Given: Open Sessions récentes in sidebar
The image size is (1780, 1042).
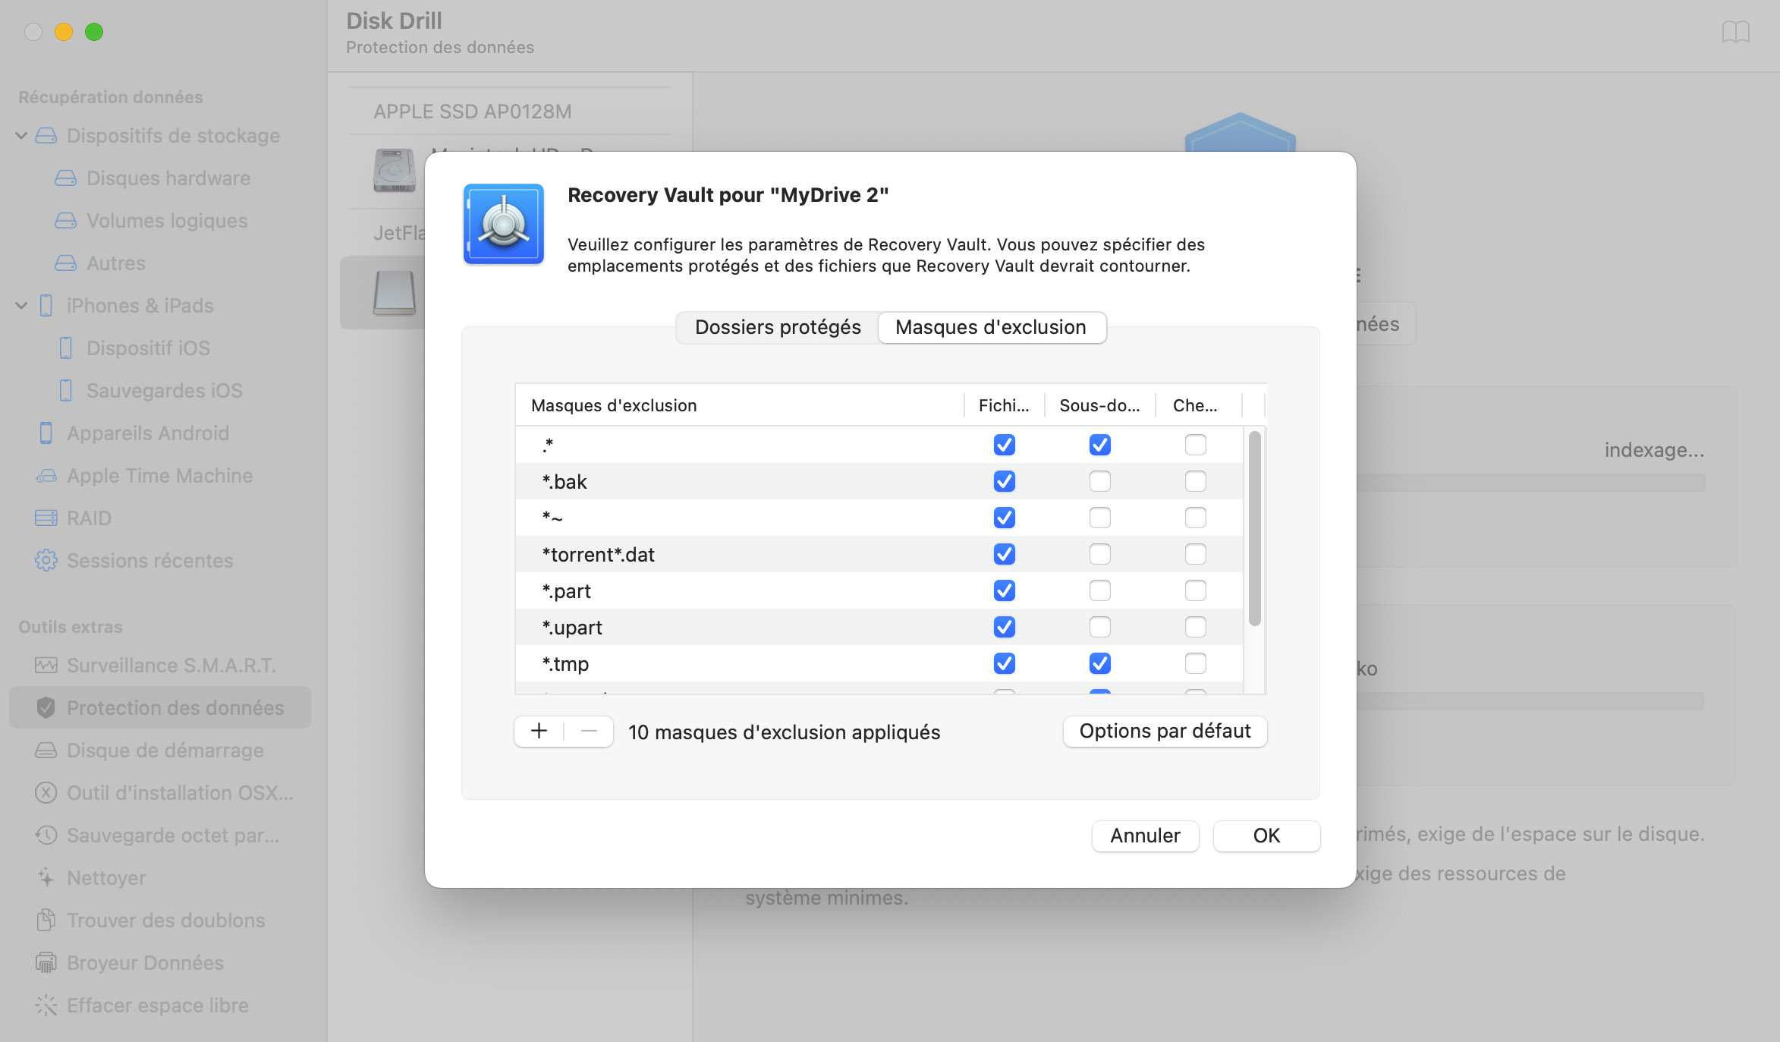Looking at the screenshot, I should (x=160, y=561).
